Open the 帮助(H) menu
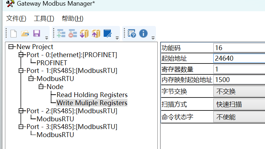This screenshot has height=149, width=265. [x=72, y=18]
